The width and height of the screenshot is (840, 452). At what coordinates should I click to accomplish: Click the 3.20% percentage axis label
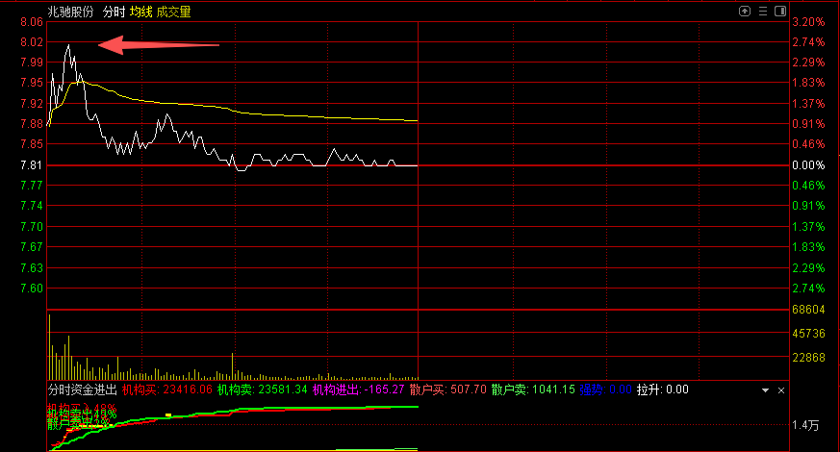(x=808, y=21)
